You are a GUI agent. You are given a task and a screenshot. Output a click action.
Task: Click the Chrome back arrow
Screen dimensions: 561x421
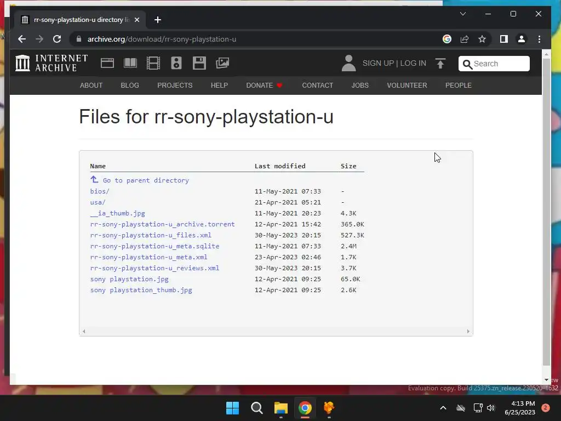coord(22,39)
